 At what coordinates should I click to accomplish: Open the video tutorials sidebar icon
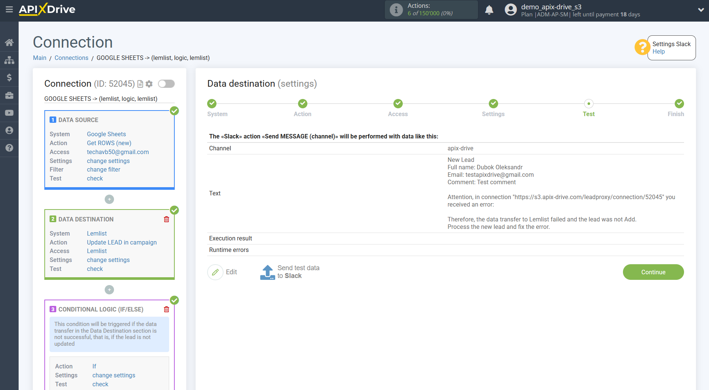[9, 113]
